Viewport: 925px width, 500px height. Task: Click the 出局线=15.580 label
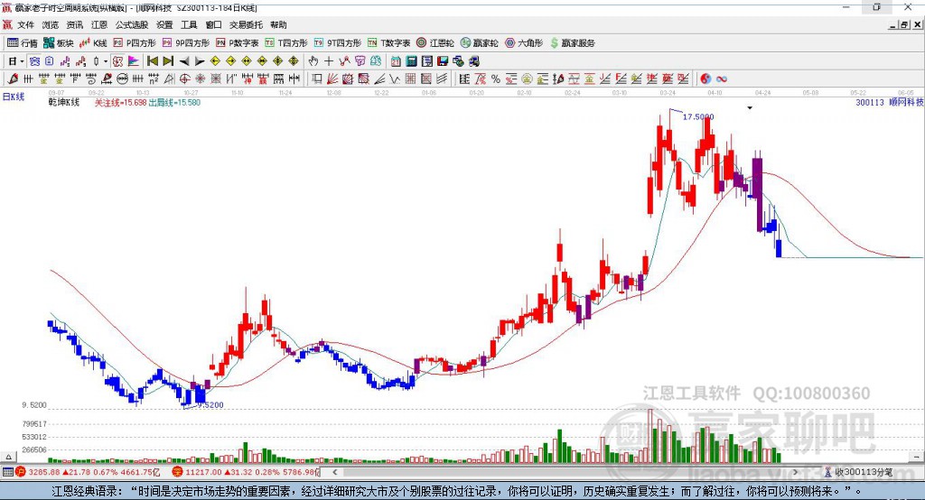pos(174,102)
